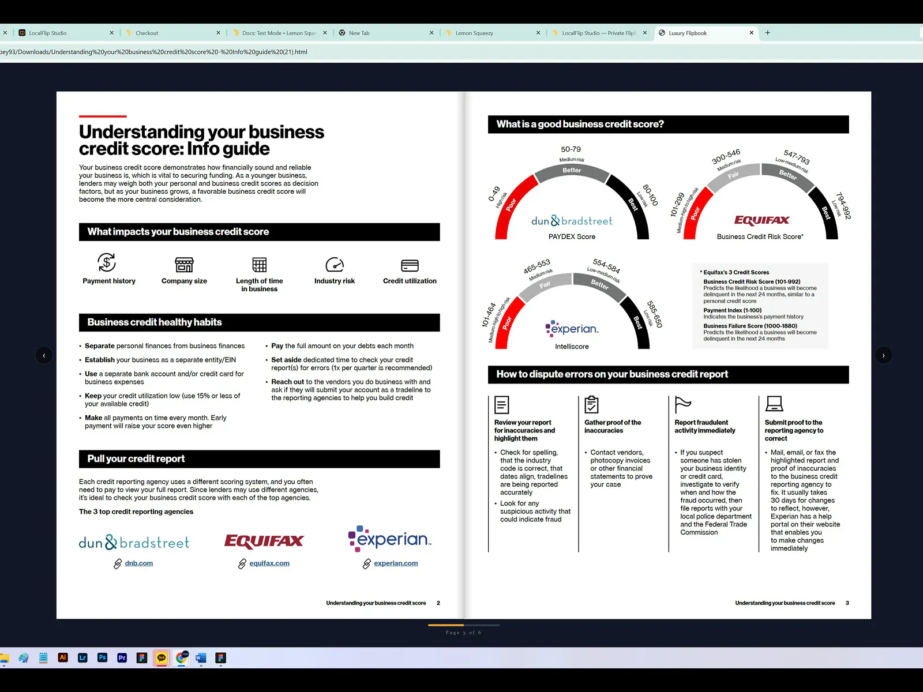Click the clipboard icon above Gather proof
The height and width of the screenshot is (692, 923).
pos(591,405)
